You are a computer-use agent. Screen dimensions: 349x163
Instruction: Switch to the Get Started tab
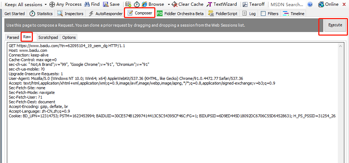coord(15,14)
